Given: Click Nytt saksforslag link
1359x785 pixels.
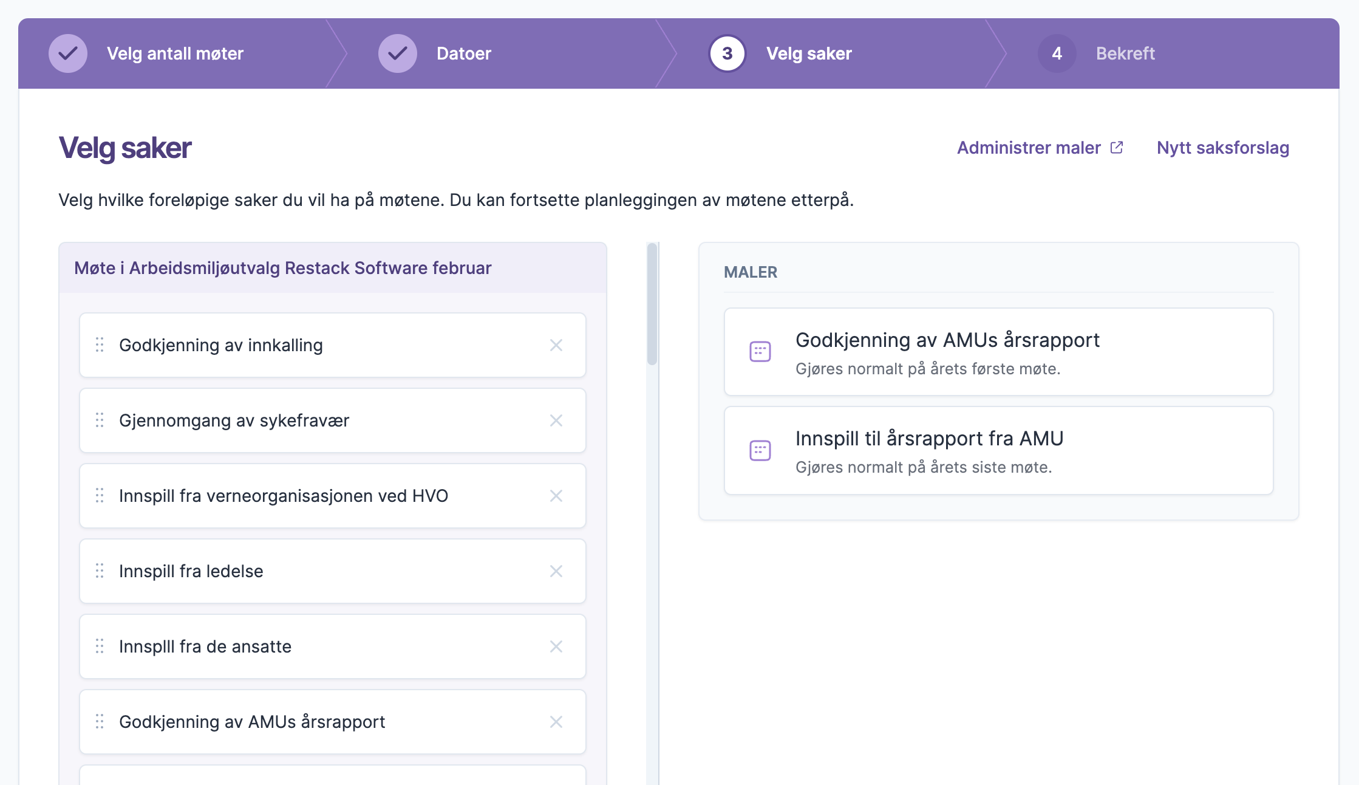Looking at the screenshot, I should coord(1223,148).
